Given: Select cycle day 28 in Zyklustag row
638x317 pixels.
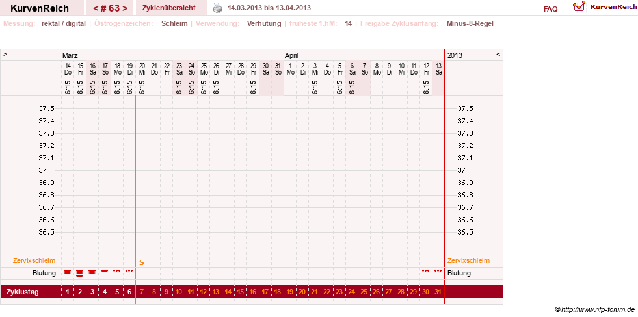Looking at the screenshot, I should (x=401, y=292).
